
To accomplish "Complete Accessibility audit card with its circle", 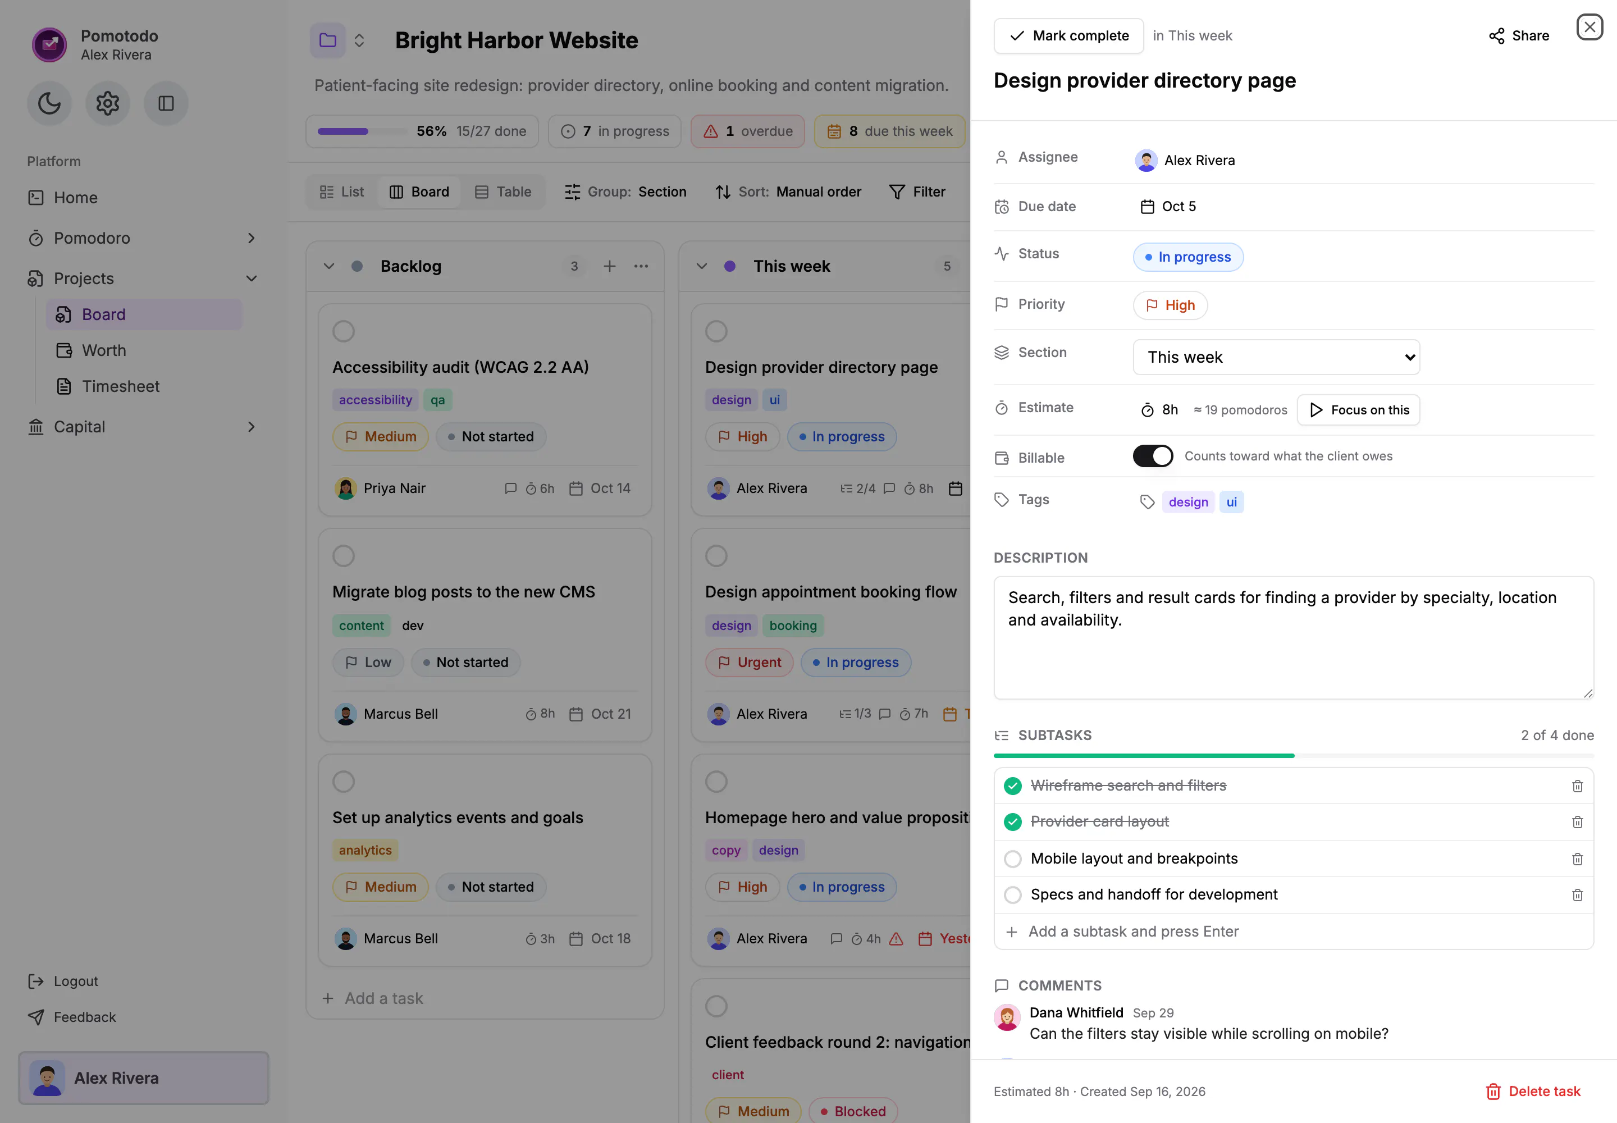I will click(344, 331).
